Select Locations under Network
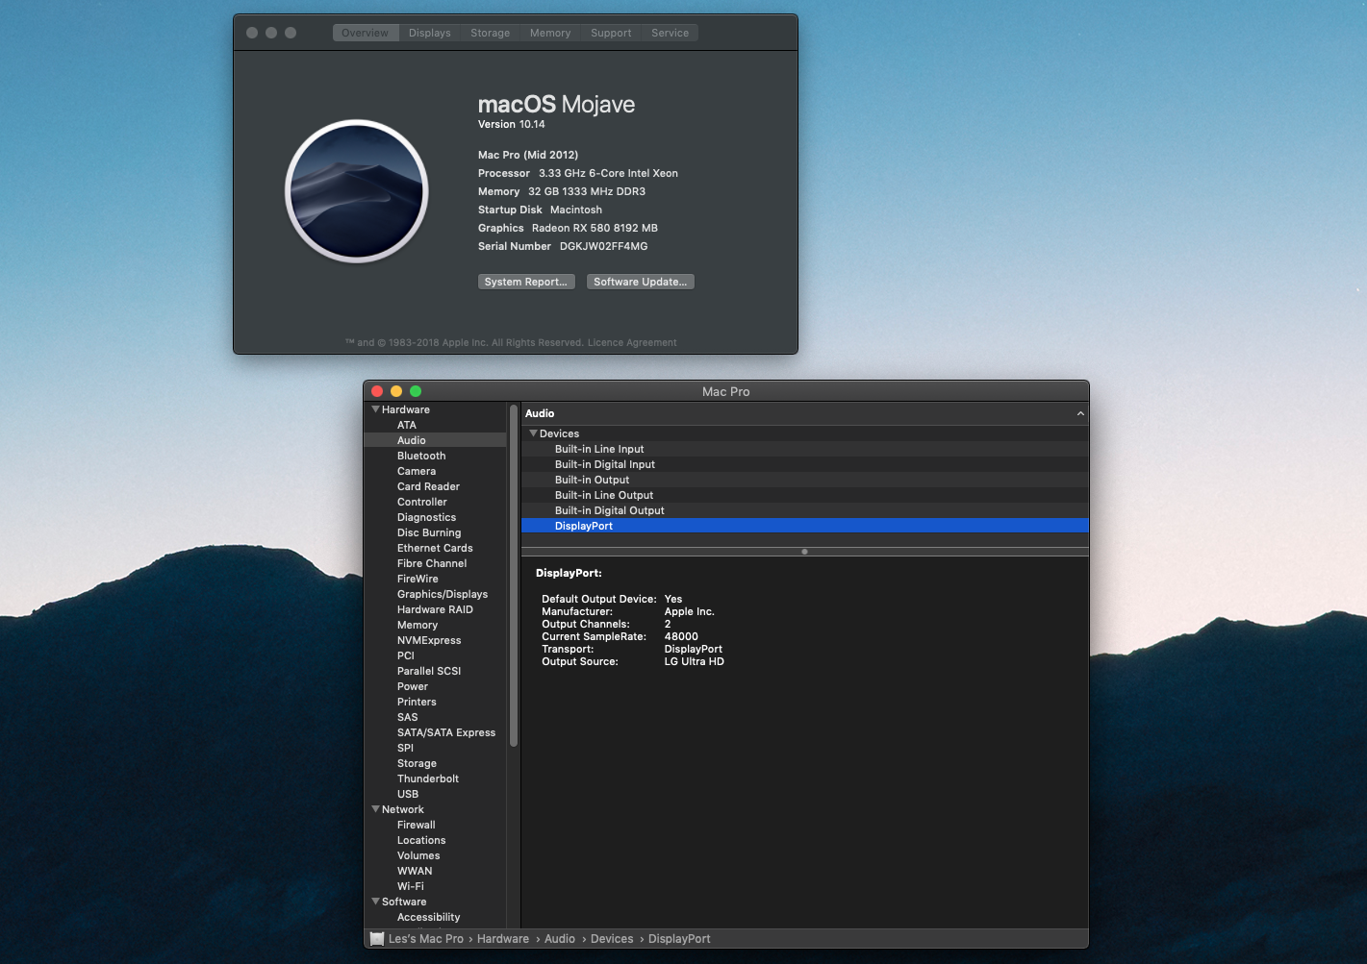The height and width of the screenshot is (964, 1367). pos(435,840)
